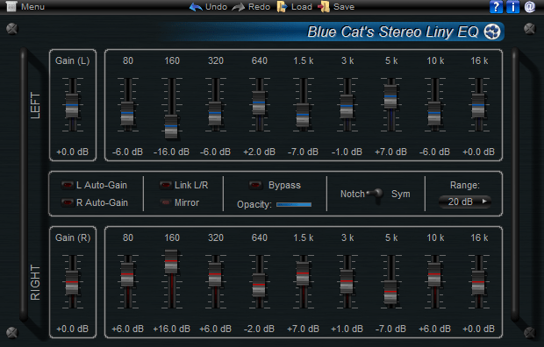The height and width of the screenshot is (347, 544).
Task: Toggle the Bypass LED
Action: (255, 185)
